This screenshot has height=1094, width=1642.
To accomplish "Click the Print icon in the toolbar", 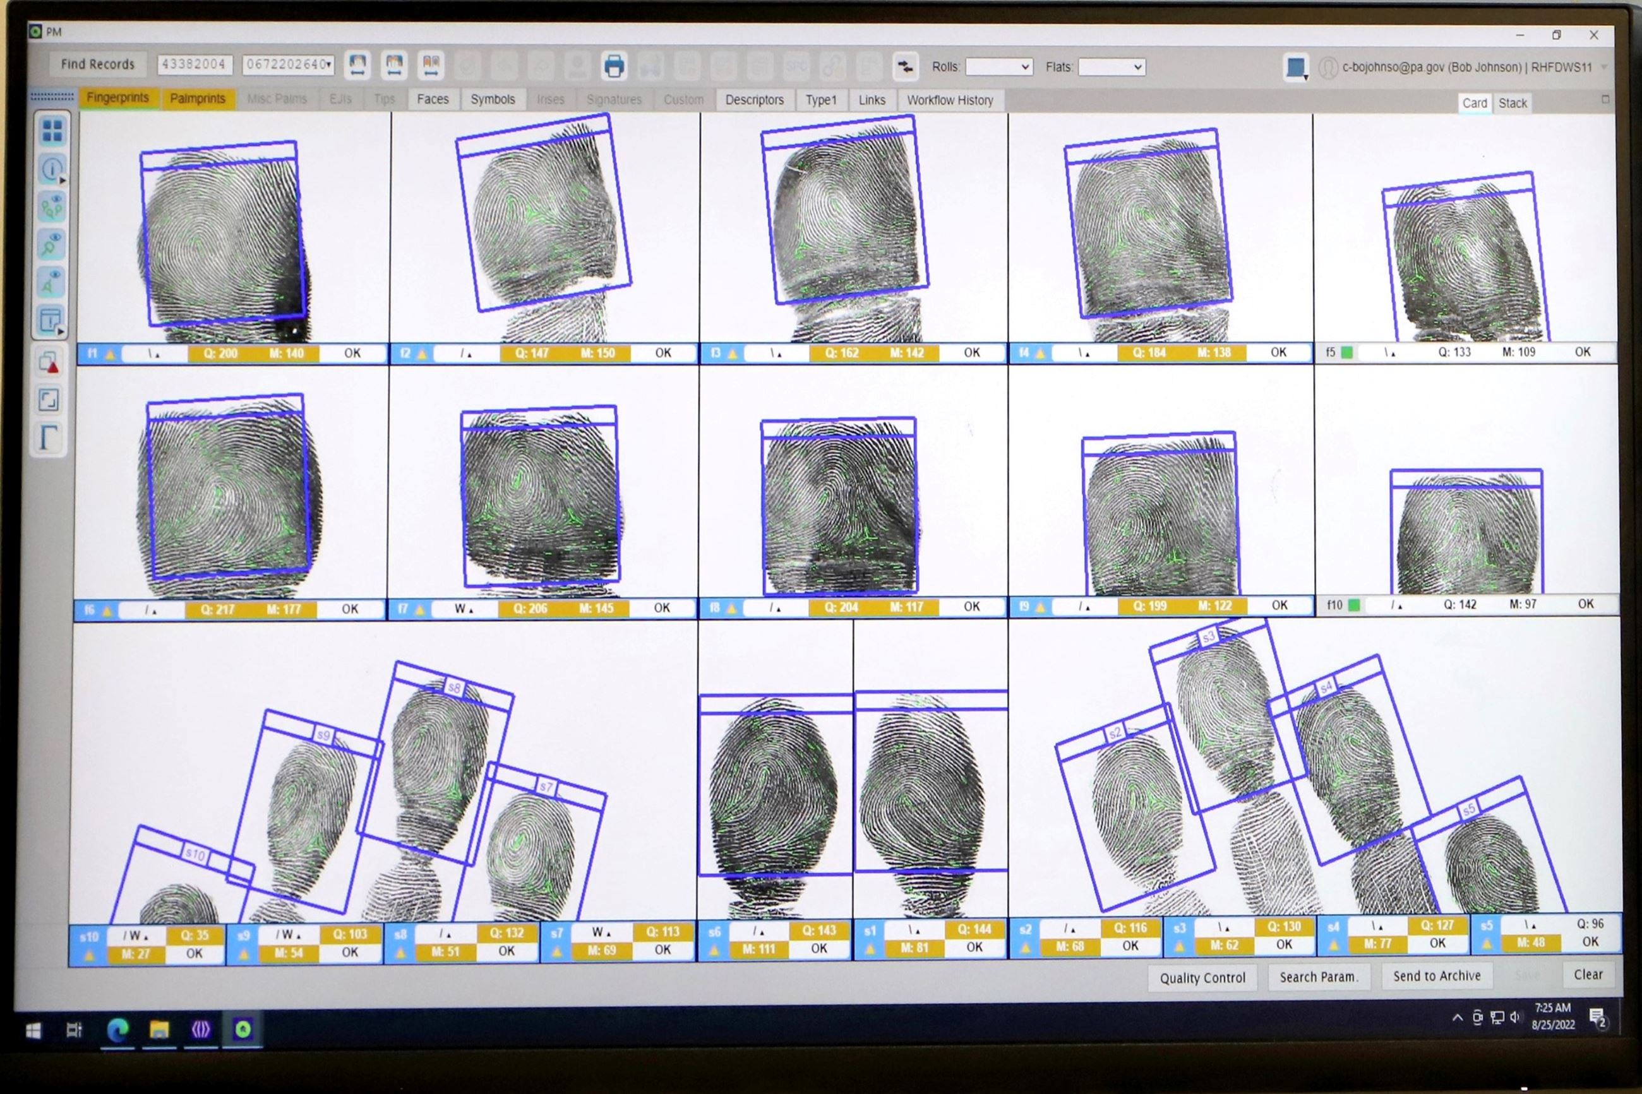I will point(614,65).
